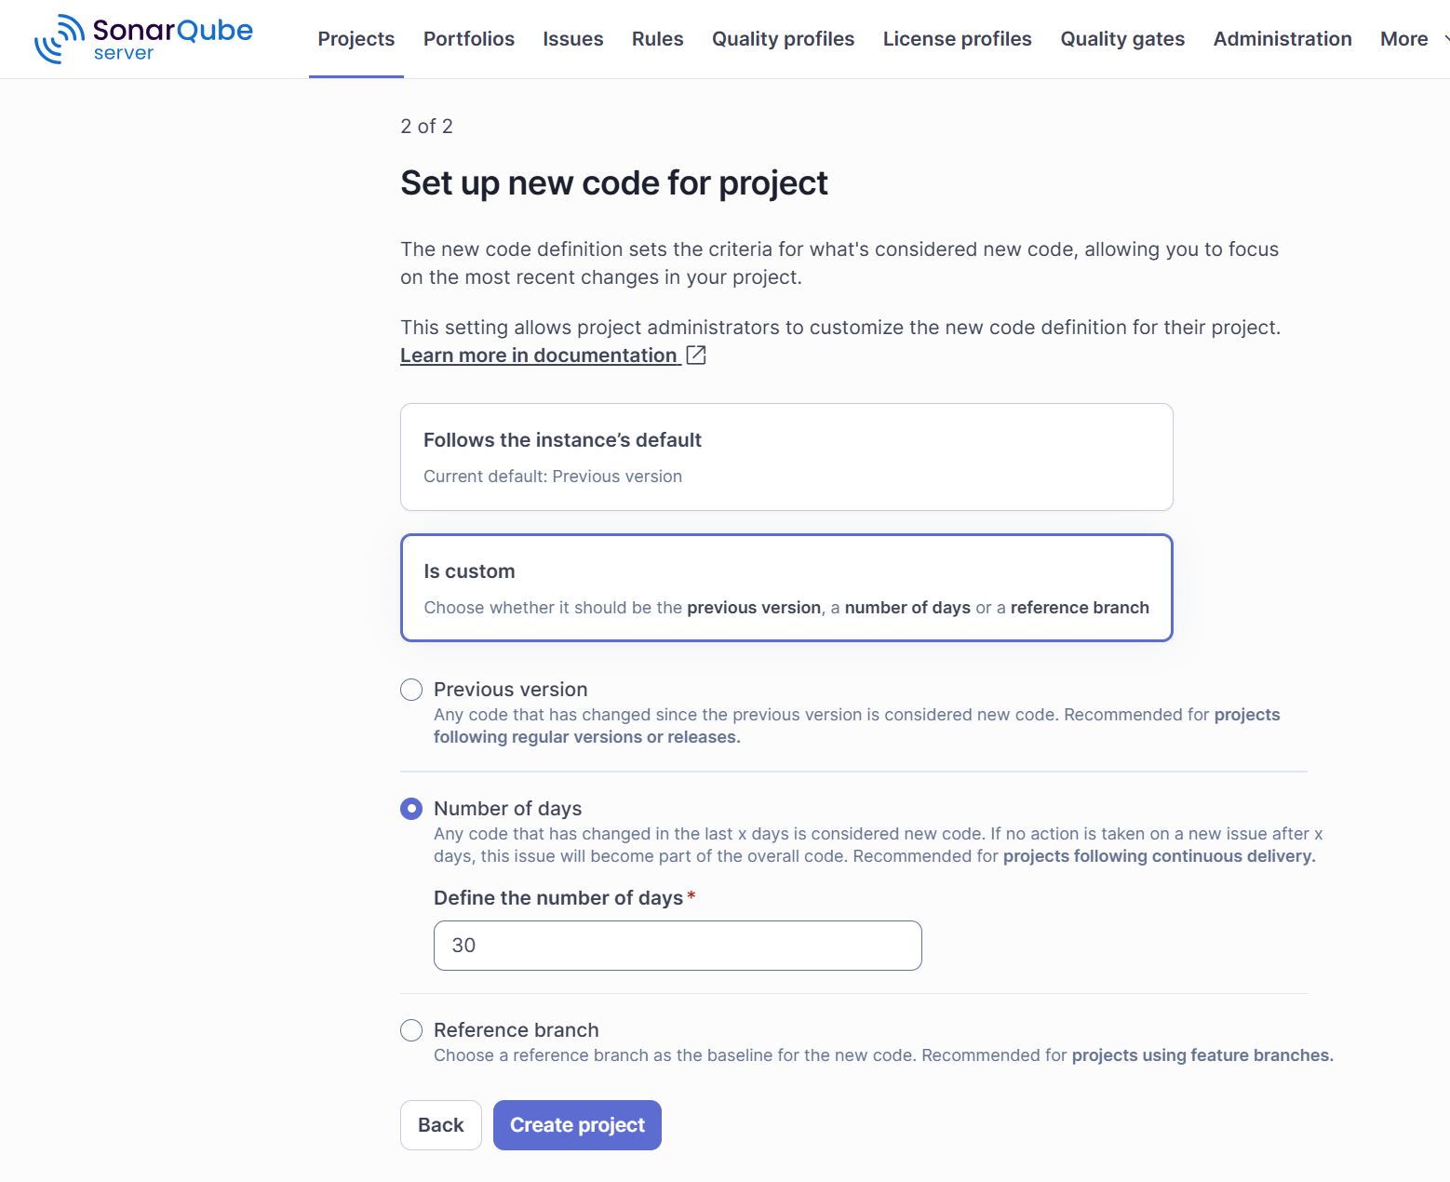Open Quality profiles in navigation
The image size is (1450, 1182).
point(784,39)
